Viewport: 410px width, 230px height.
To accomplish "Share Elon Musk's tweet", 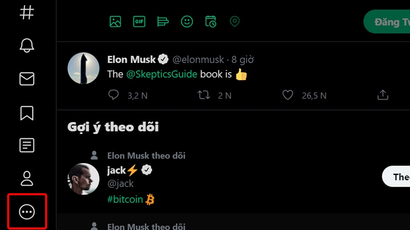I will tap(382, 95).
